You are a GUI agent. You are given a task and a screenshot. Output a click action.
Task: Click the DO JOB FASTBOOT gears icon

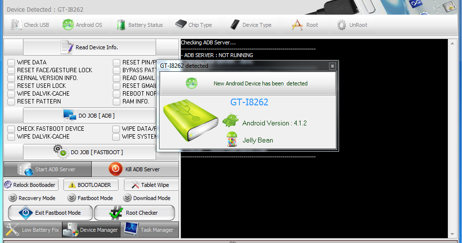60,152
